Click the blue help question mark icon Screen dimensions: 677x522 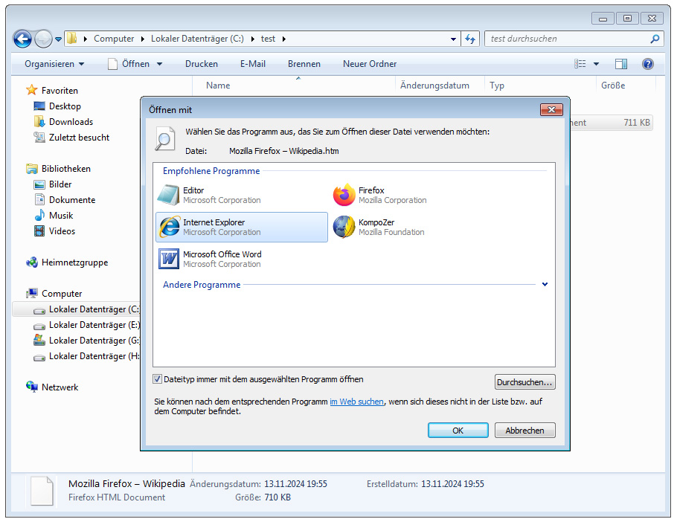point(647,64)
